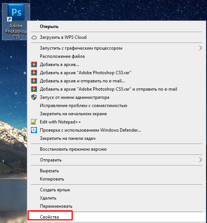
Task: Click WinRAR icon beside "Добавить в архив..."
Action: click(34, 65)
